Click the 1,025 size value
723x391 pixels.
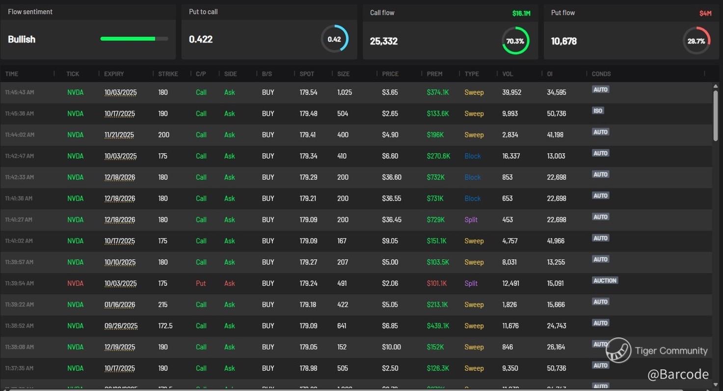coord(345,92)
